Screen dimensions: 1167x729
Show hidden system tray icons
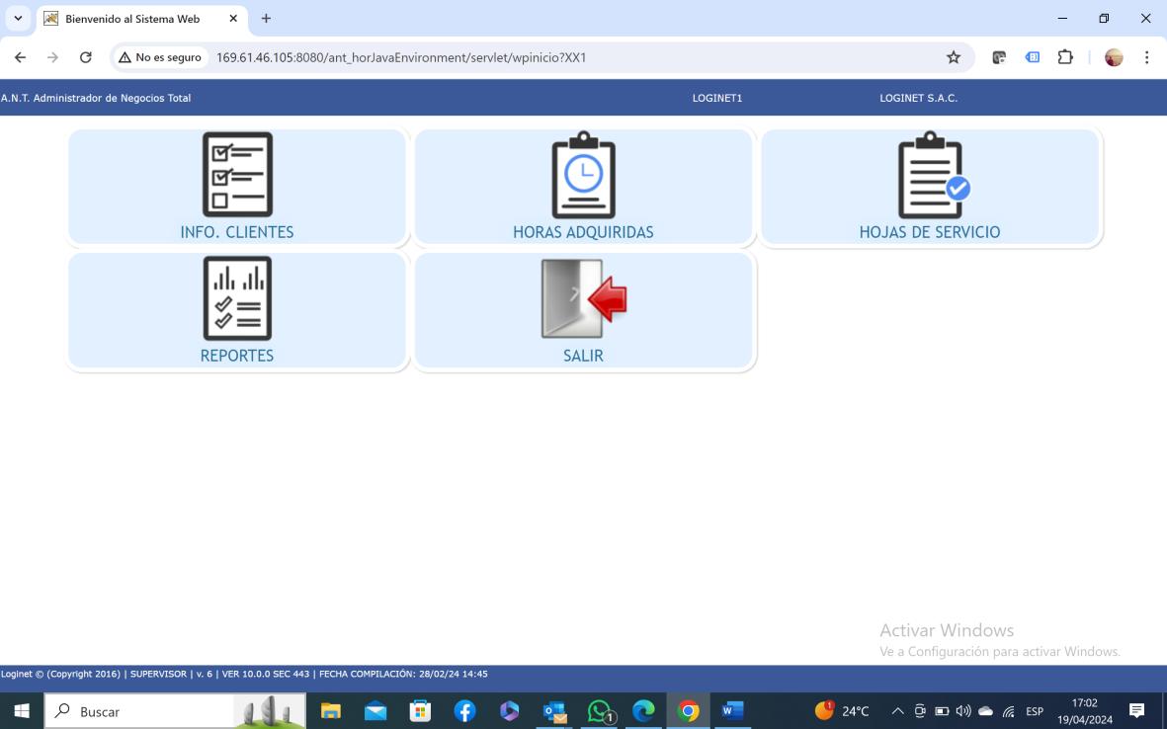(x=897, y=711)
